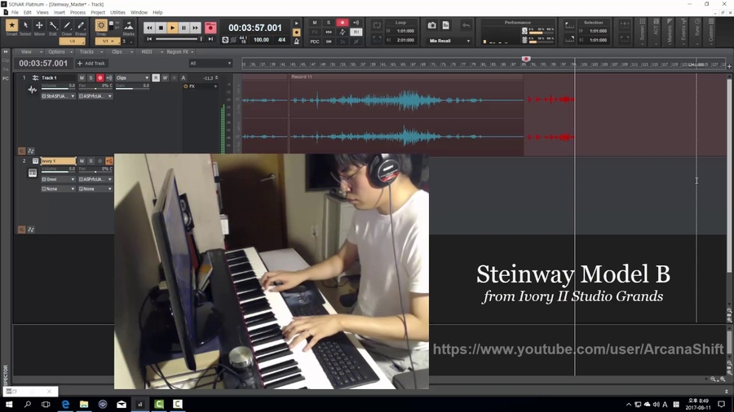Open the Edit menu

(28, 12)
